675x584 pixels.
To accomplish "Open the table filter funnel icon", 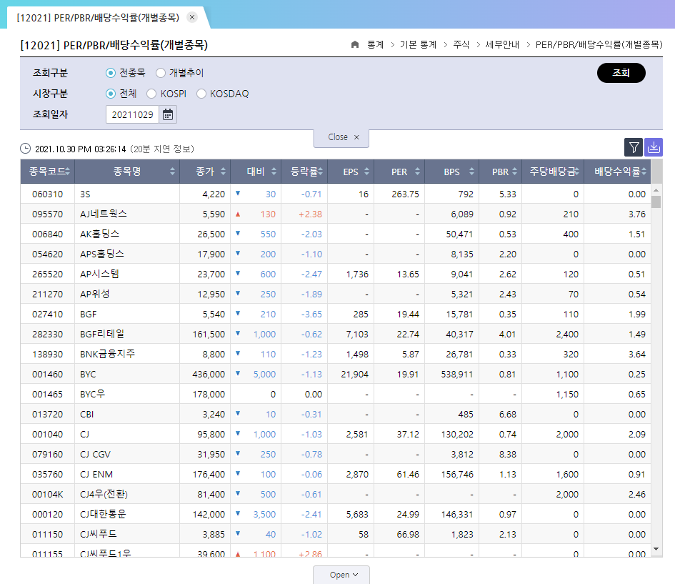I will (x=634, y=147).
